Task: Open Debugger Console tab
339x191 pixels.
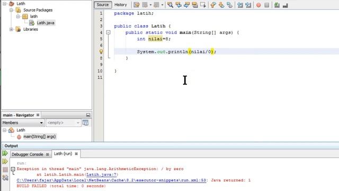Action: point(27,154)
